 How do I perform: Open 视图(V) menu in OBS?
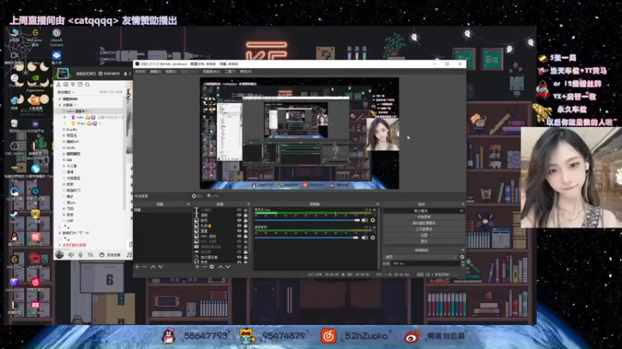point(170,71)
